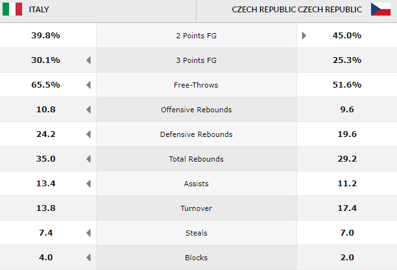Screen dimensions: 397x270
Task: Click the Defensive Rebounds row arrow
Action: 88,134
